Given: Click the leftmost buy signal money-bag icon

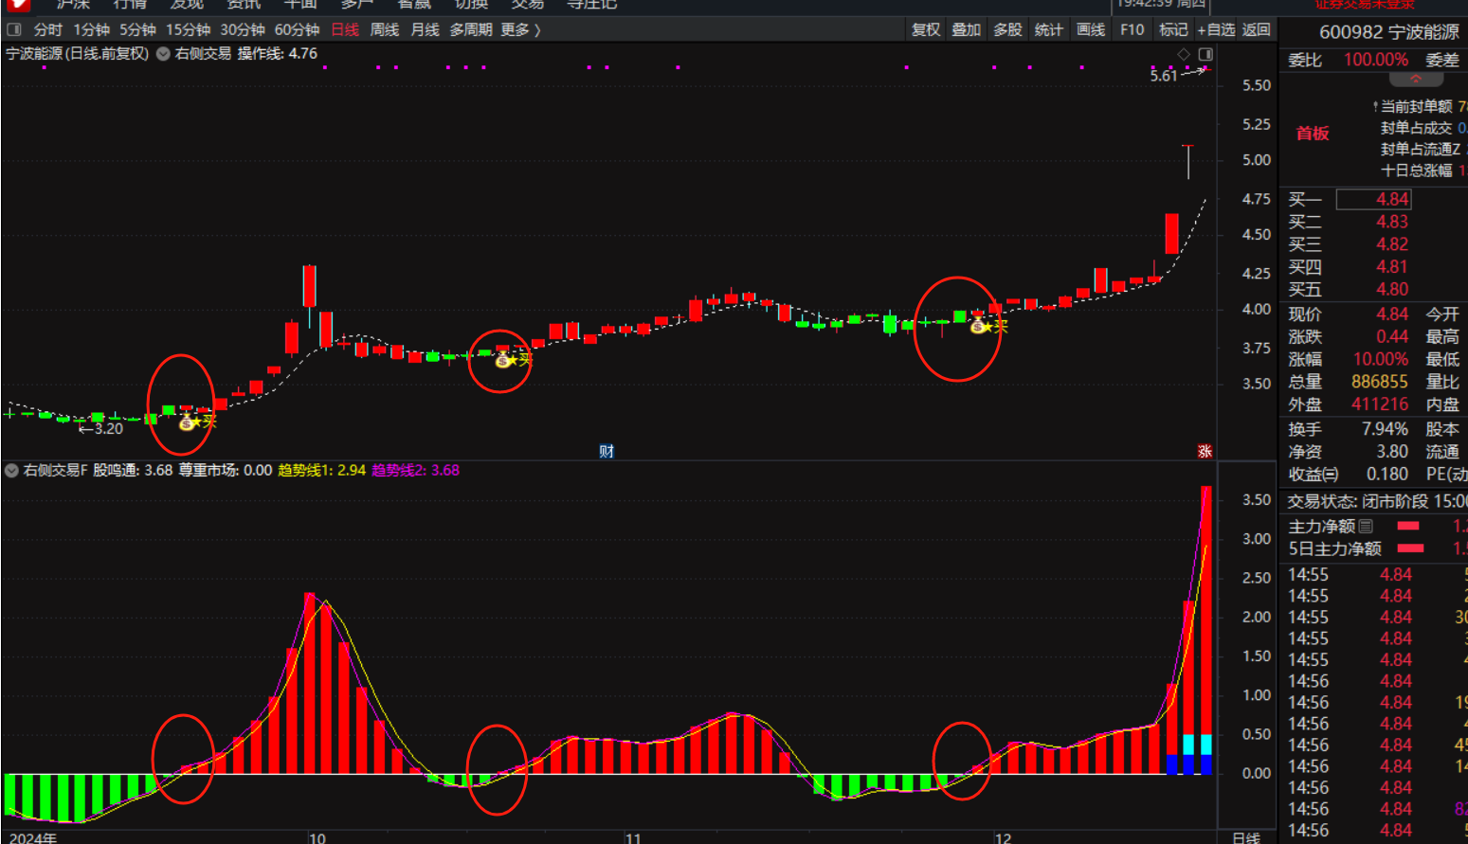Looking at the screenshot, I should 187,422.
